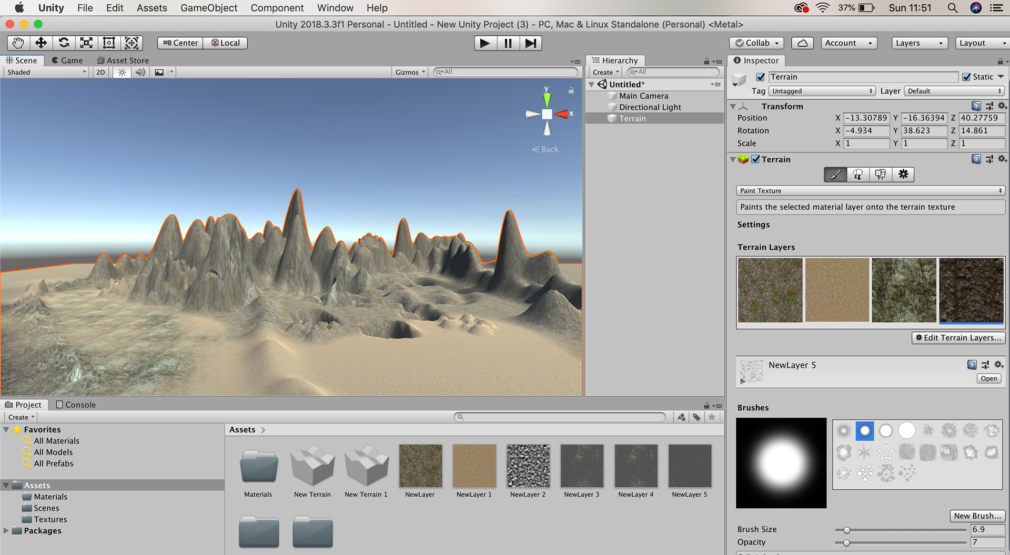Select the Move tool
The height and width of the screenshot is (555, 1010).
click(x=41, y=43)
